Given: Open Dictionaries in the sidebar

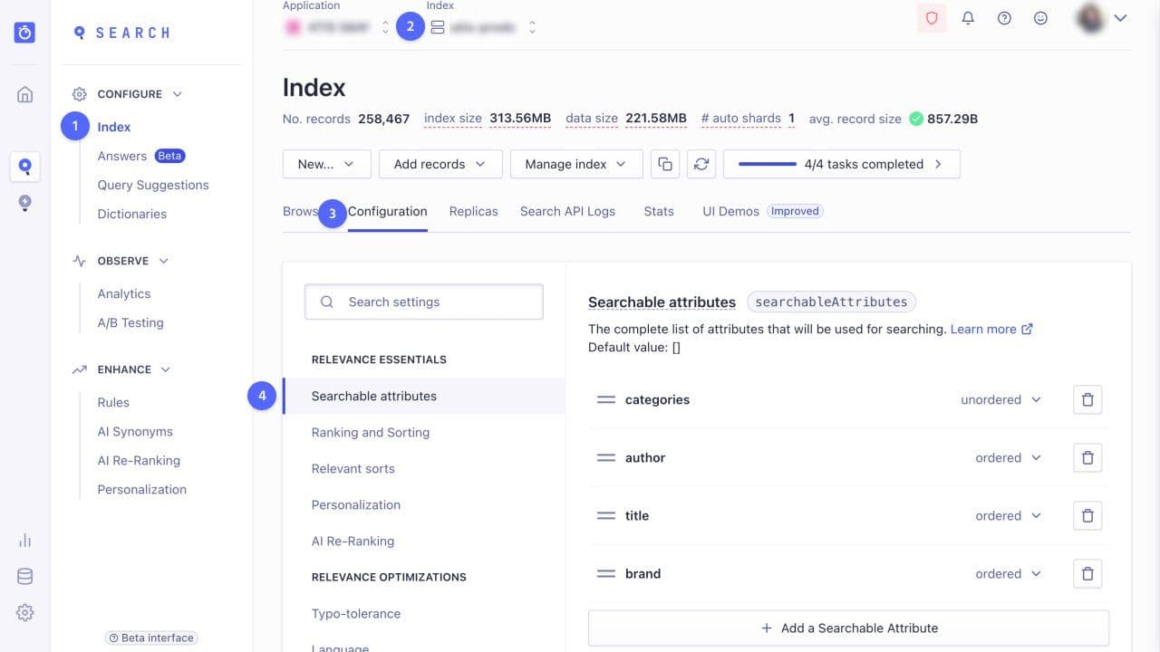Looking at the screenshot, I should (132, 214).
